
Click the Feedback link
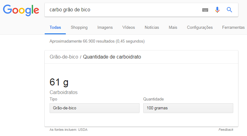[x=226, y=130]
